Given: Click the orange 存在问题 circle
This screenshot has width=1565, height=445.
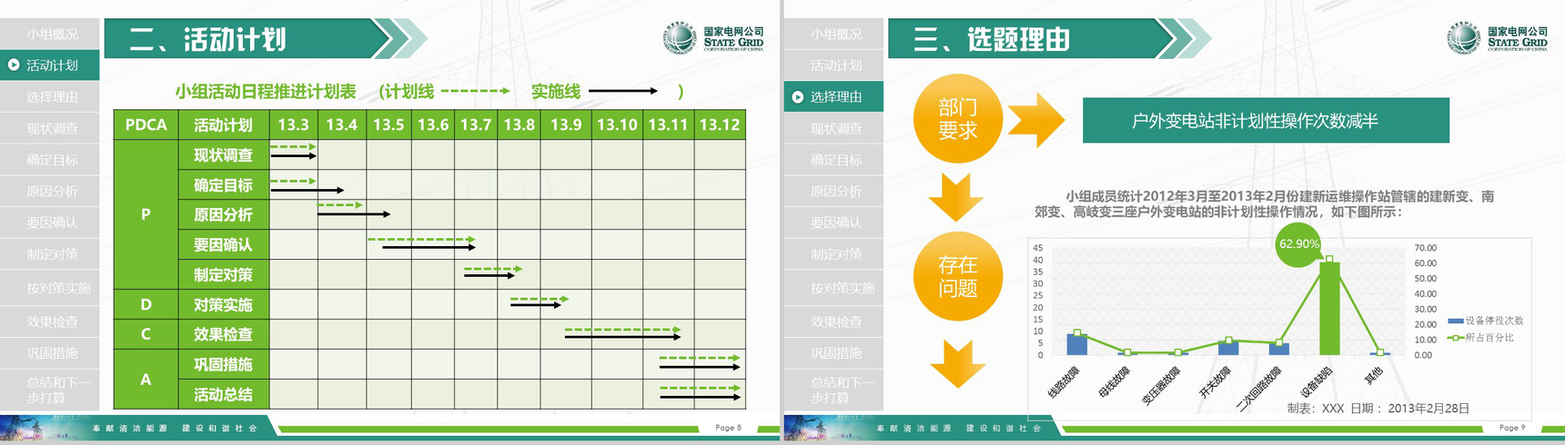Looking at the screenshot, I should pos(958,277).
